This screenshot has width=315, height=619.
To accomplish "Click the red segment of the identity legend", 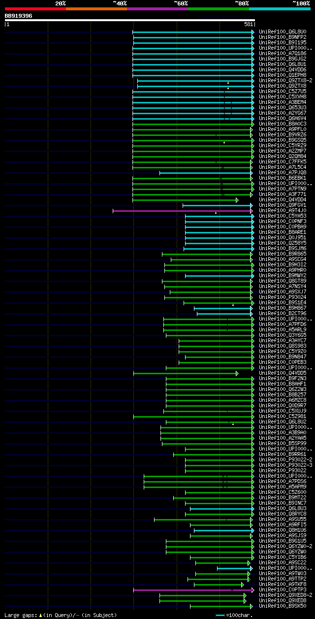I will click(35, 8).
